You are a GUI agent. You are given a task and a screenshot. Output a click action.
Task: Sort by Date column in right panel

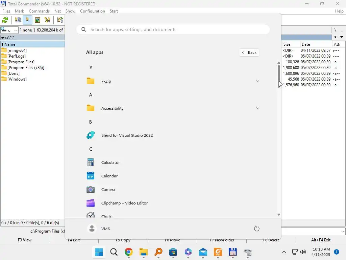point(316,44)
